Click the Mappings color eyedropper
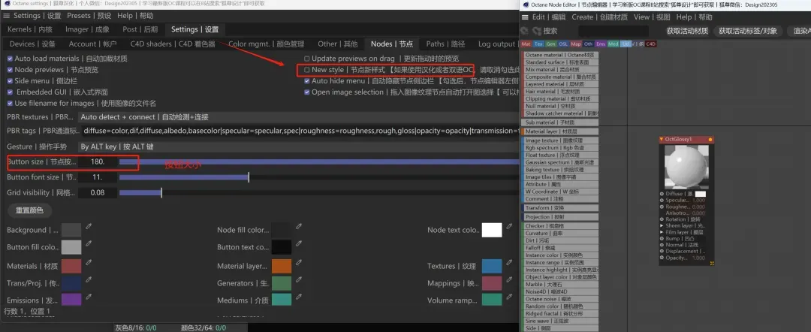Image resolution: width=811 pixels, height=332 pixels. click(x=509, y=279)
